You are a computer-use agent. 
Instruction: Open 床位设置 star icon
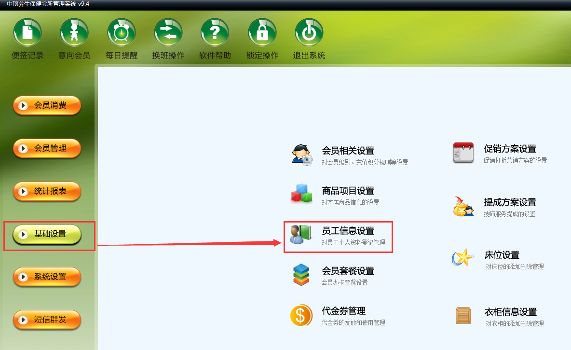click(x=463, y=257)
